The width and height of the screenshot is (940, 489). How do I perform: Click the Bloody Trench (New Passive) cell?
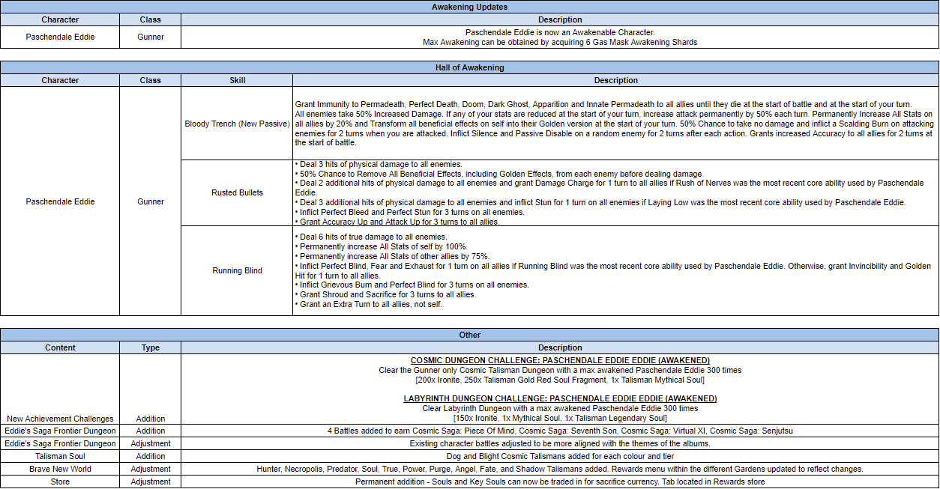tap(237, 124)
